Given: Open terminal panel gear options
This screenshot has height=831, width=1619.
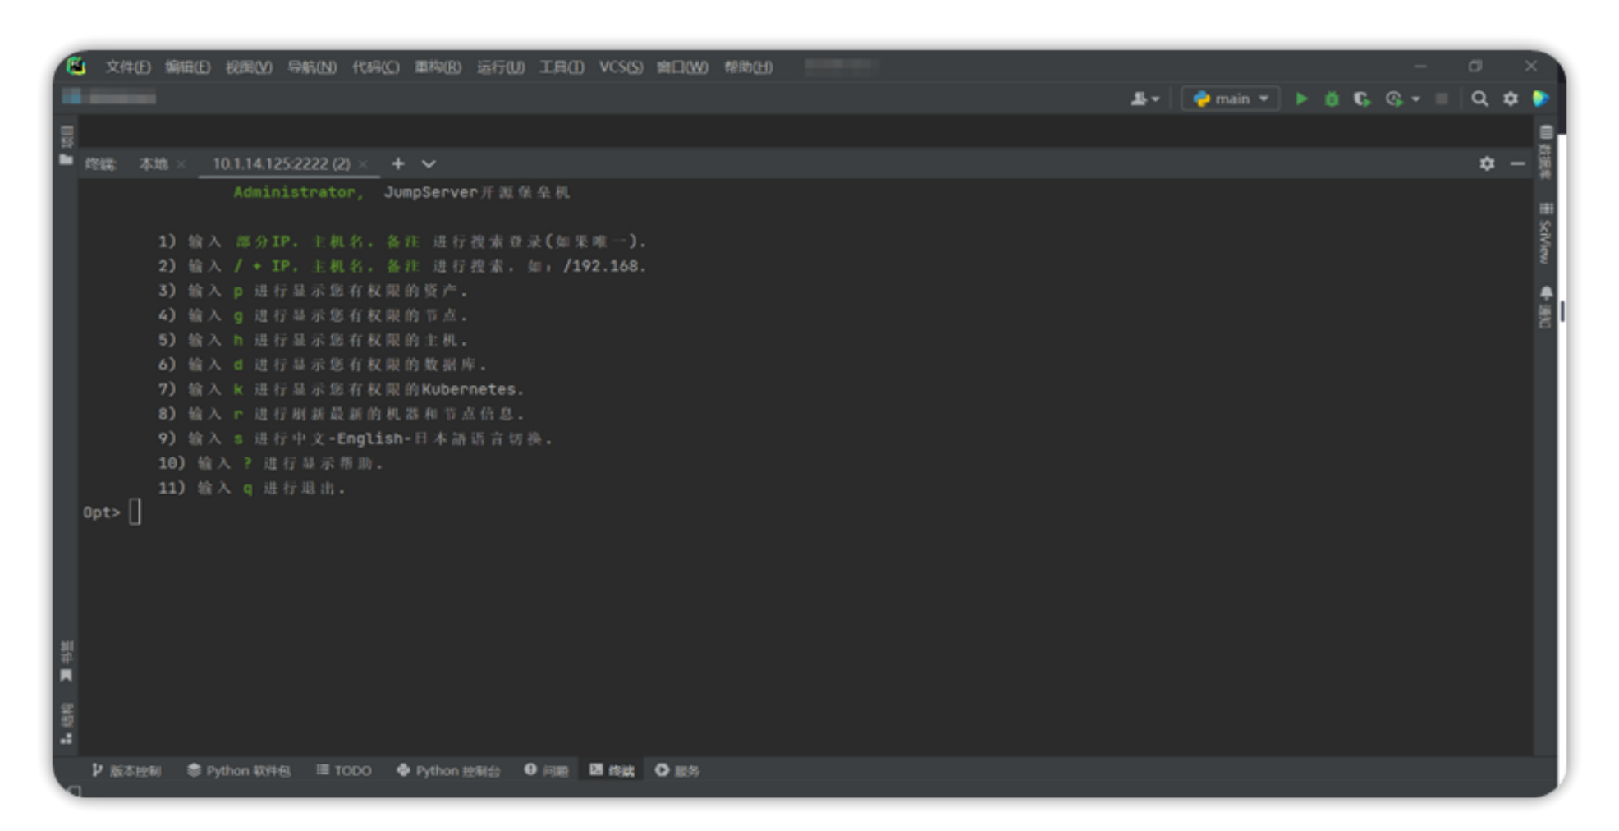Looking at the screenshot, I should 1487,163.
